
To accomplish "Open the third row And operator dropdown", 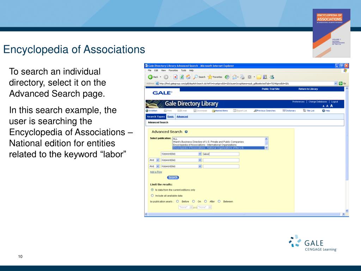I will (154, 167).
